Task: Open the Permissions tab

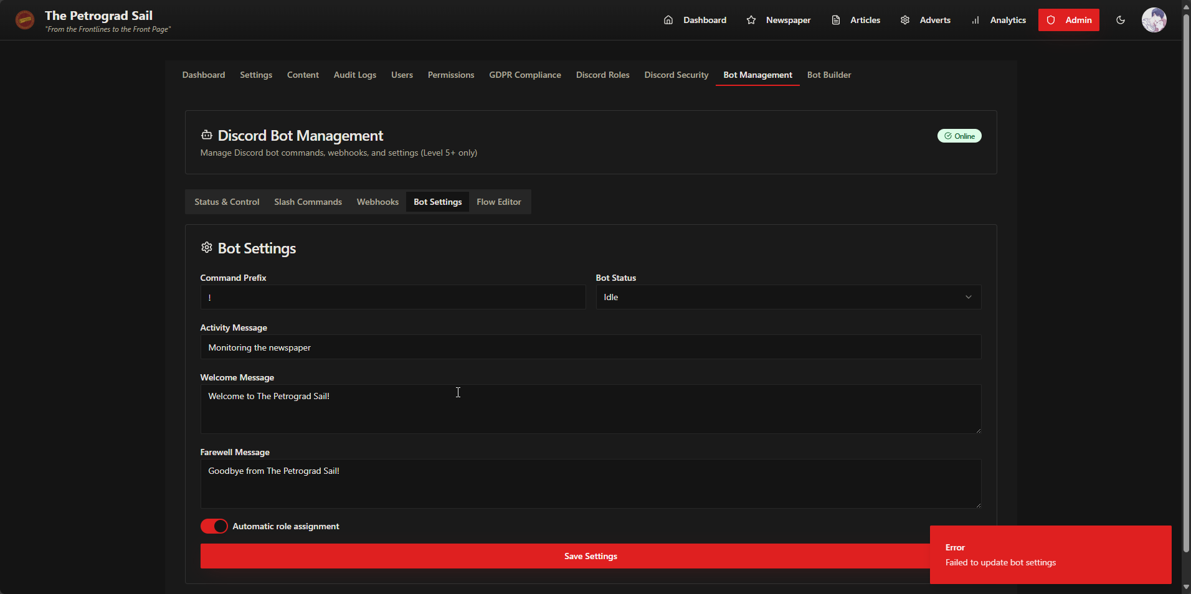Action: tap(451, 75)
